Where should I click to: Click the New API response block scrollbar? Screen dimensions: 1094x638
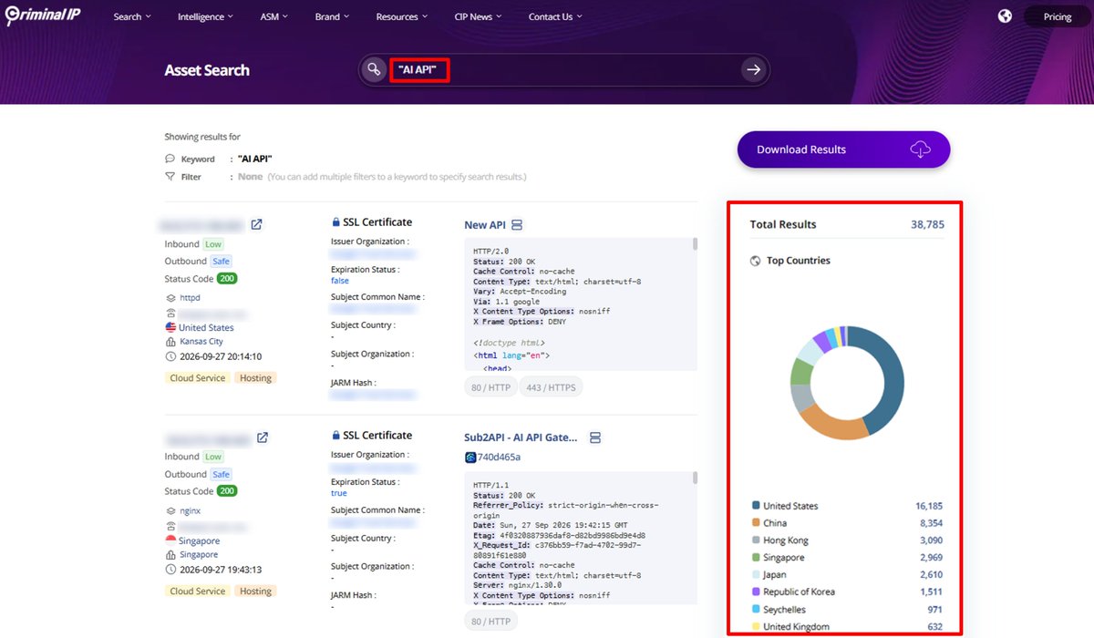(x=695, y=244)
